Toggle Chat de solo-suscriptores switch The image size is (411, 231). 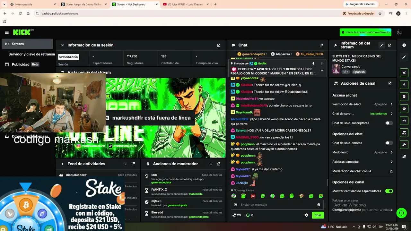(389, 123)
